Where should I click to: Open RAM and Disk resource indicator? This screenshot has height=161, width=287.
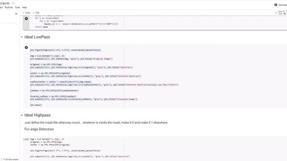tap(281, 13)
